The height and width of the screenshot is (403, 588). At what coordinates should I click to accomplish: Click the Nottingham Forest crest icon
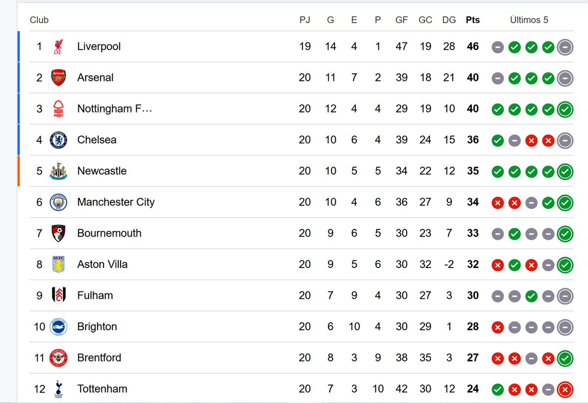[58, 109]
